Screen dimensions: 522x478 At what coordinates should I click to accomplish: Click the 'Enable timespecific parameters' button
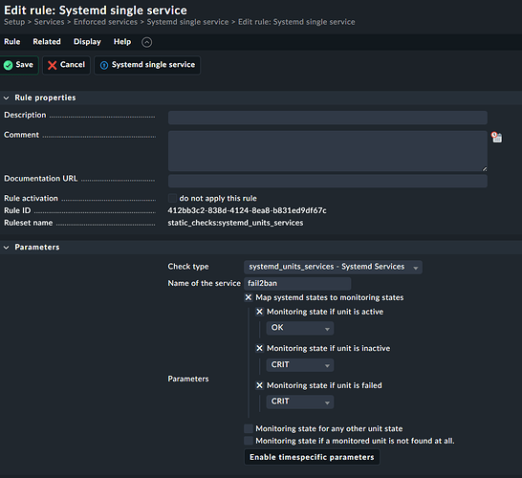coord(312,457)
